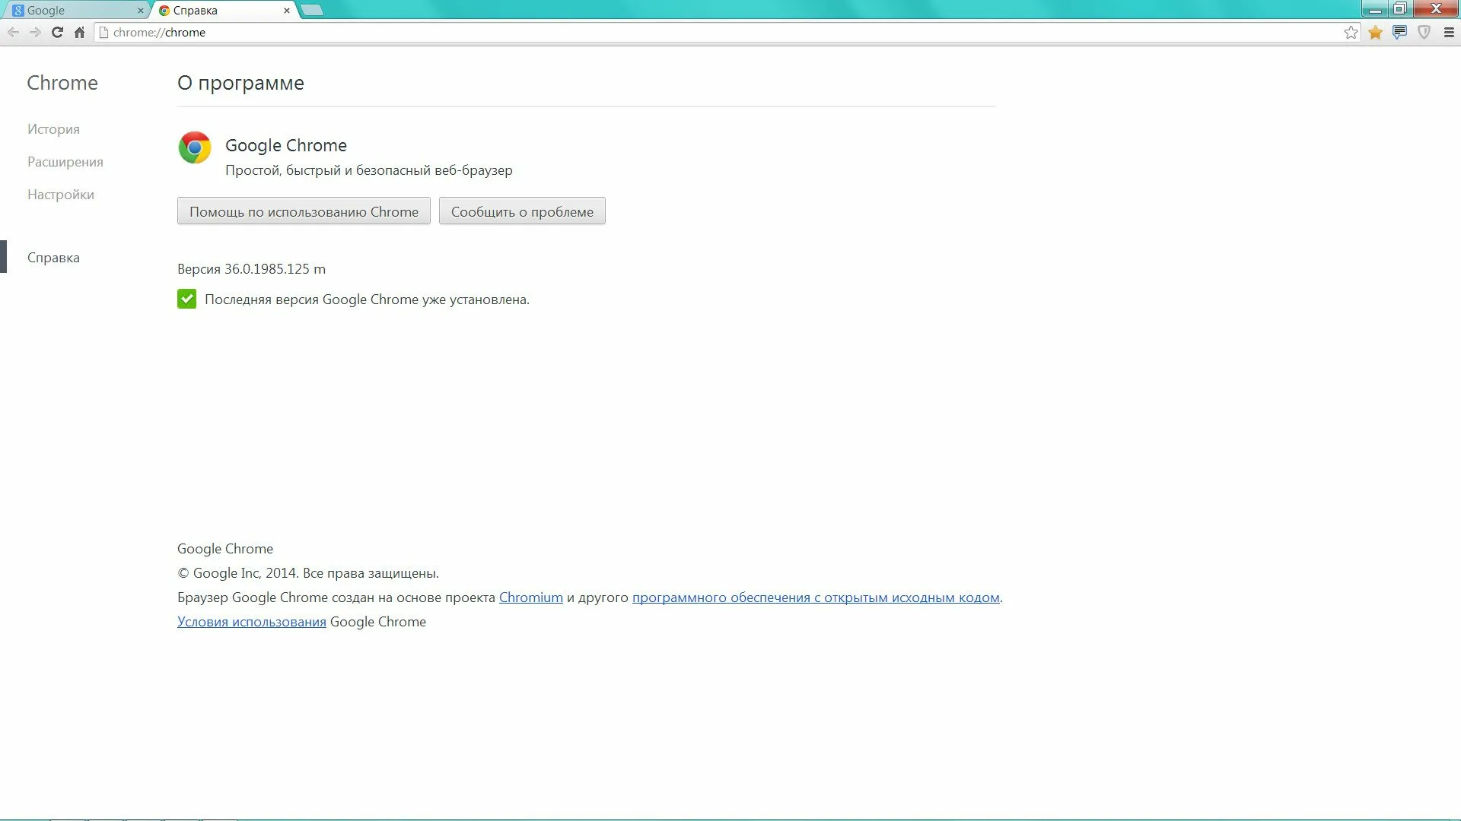Reload the page with the refresh icon
The height and width of the screenshot is (821, 1461).
pyautogui.click(x=57, y=32)
